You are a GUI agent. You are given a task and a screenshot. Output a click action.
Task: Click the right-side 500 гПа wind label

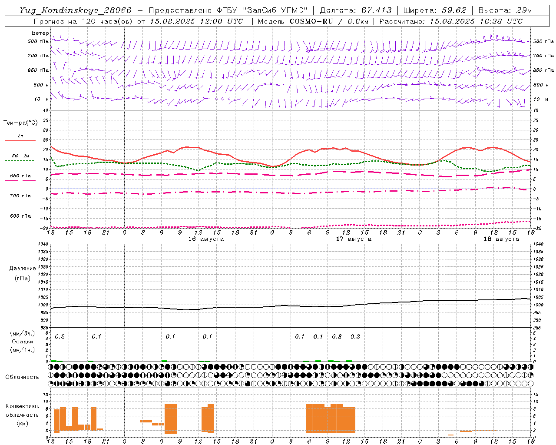click(x=543, y=42)
